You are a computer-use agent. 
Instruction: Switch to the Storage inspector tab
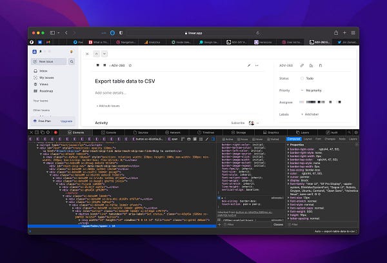(x=239, y=132)
